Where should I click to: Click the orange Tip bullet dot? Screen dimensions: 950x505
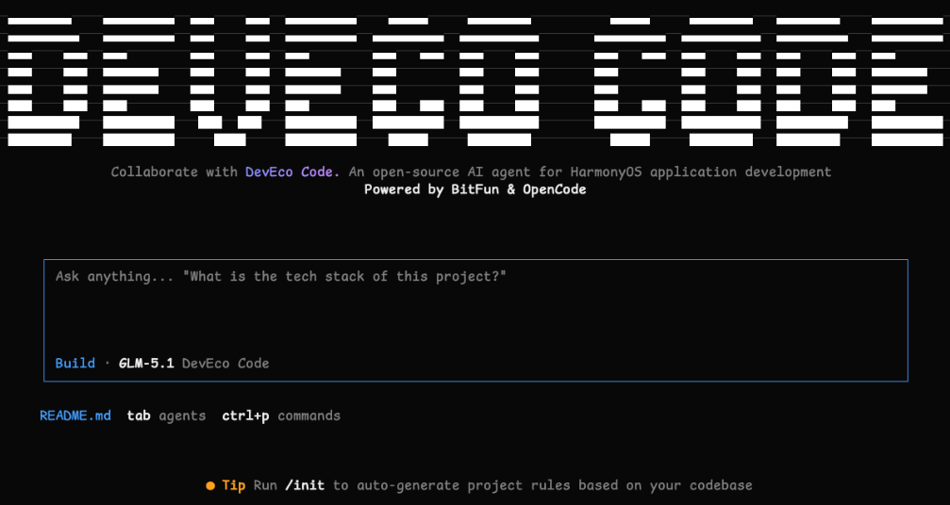[210, 485]
